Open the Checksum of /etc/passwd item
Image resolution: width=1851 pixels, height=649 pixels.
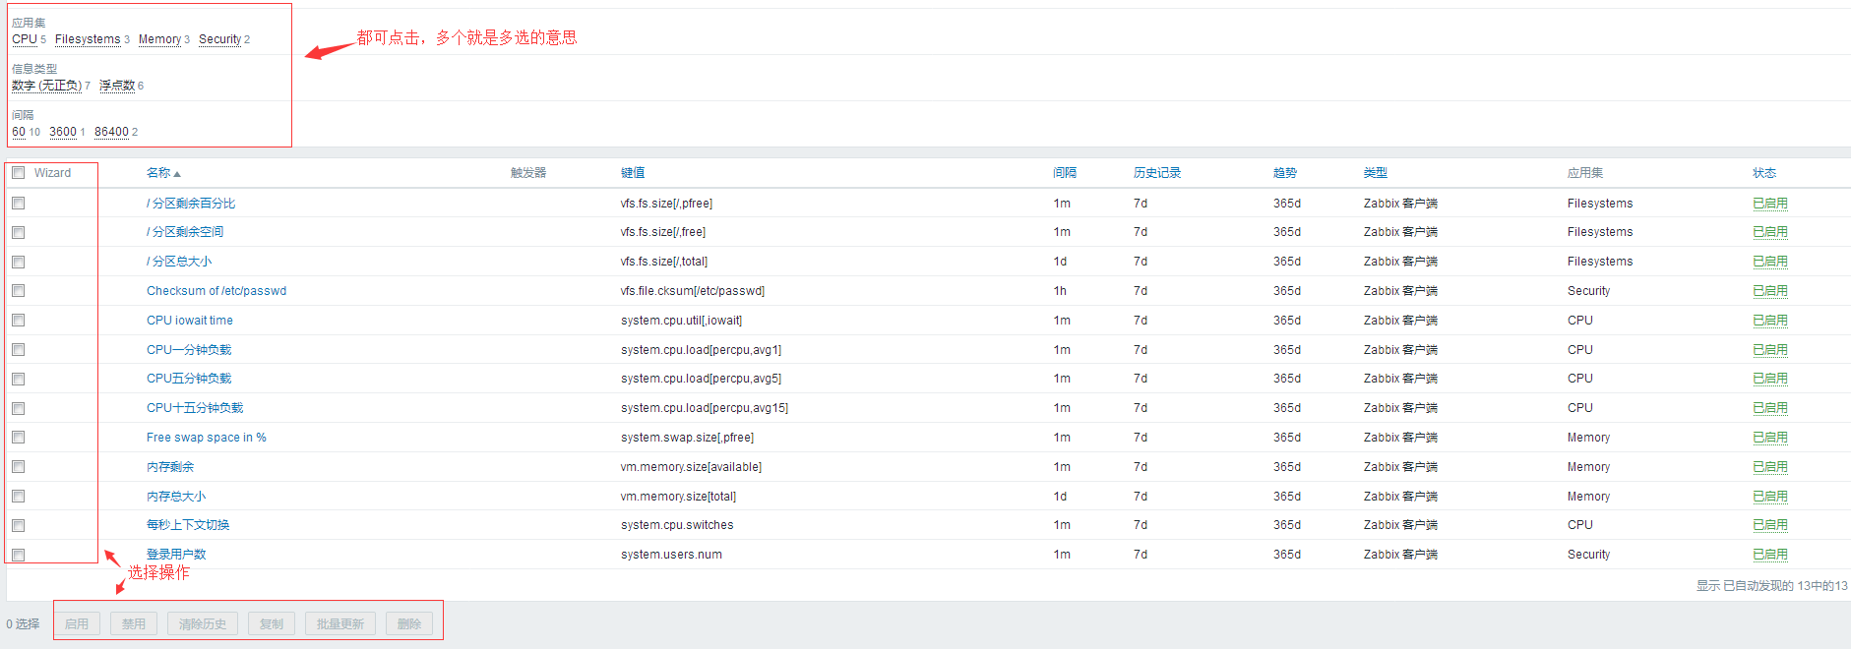(x=216, y=291)
